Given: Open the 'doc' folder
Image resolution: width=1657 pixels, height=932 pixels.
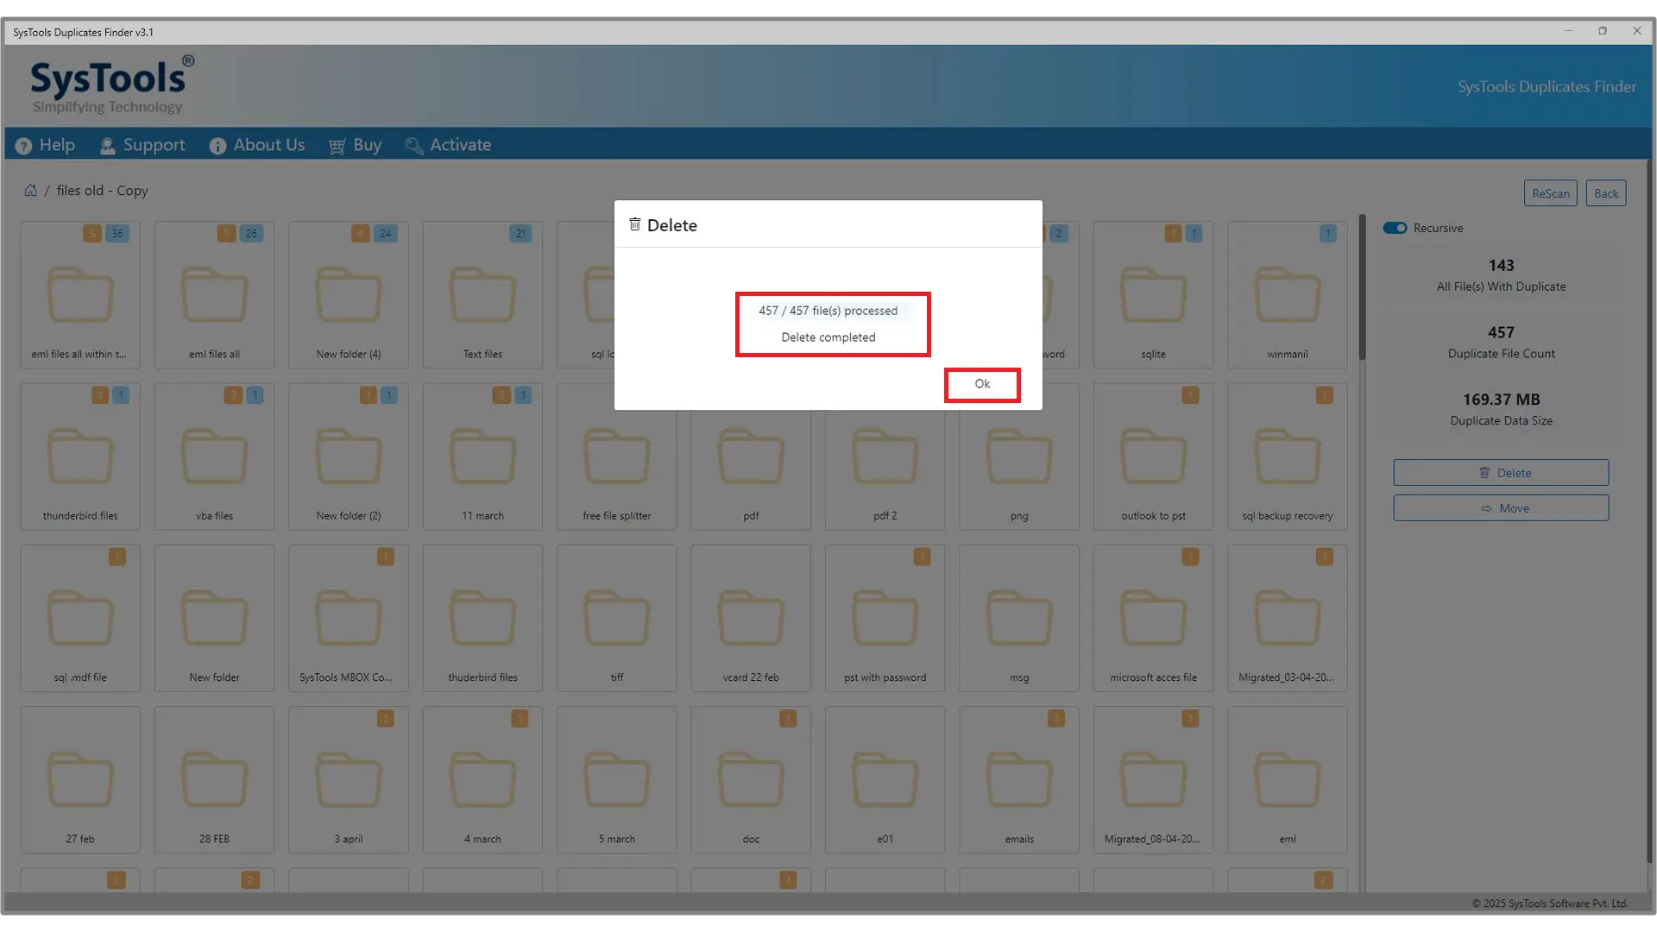Looking at the screenshot, I should pos(751,780).
